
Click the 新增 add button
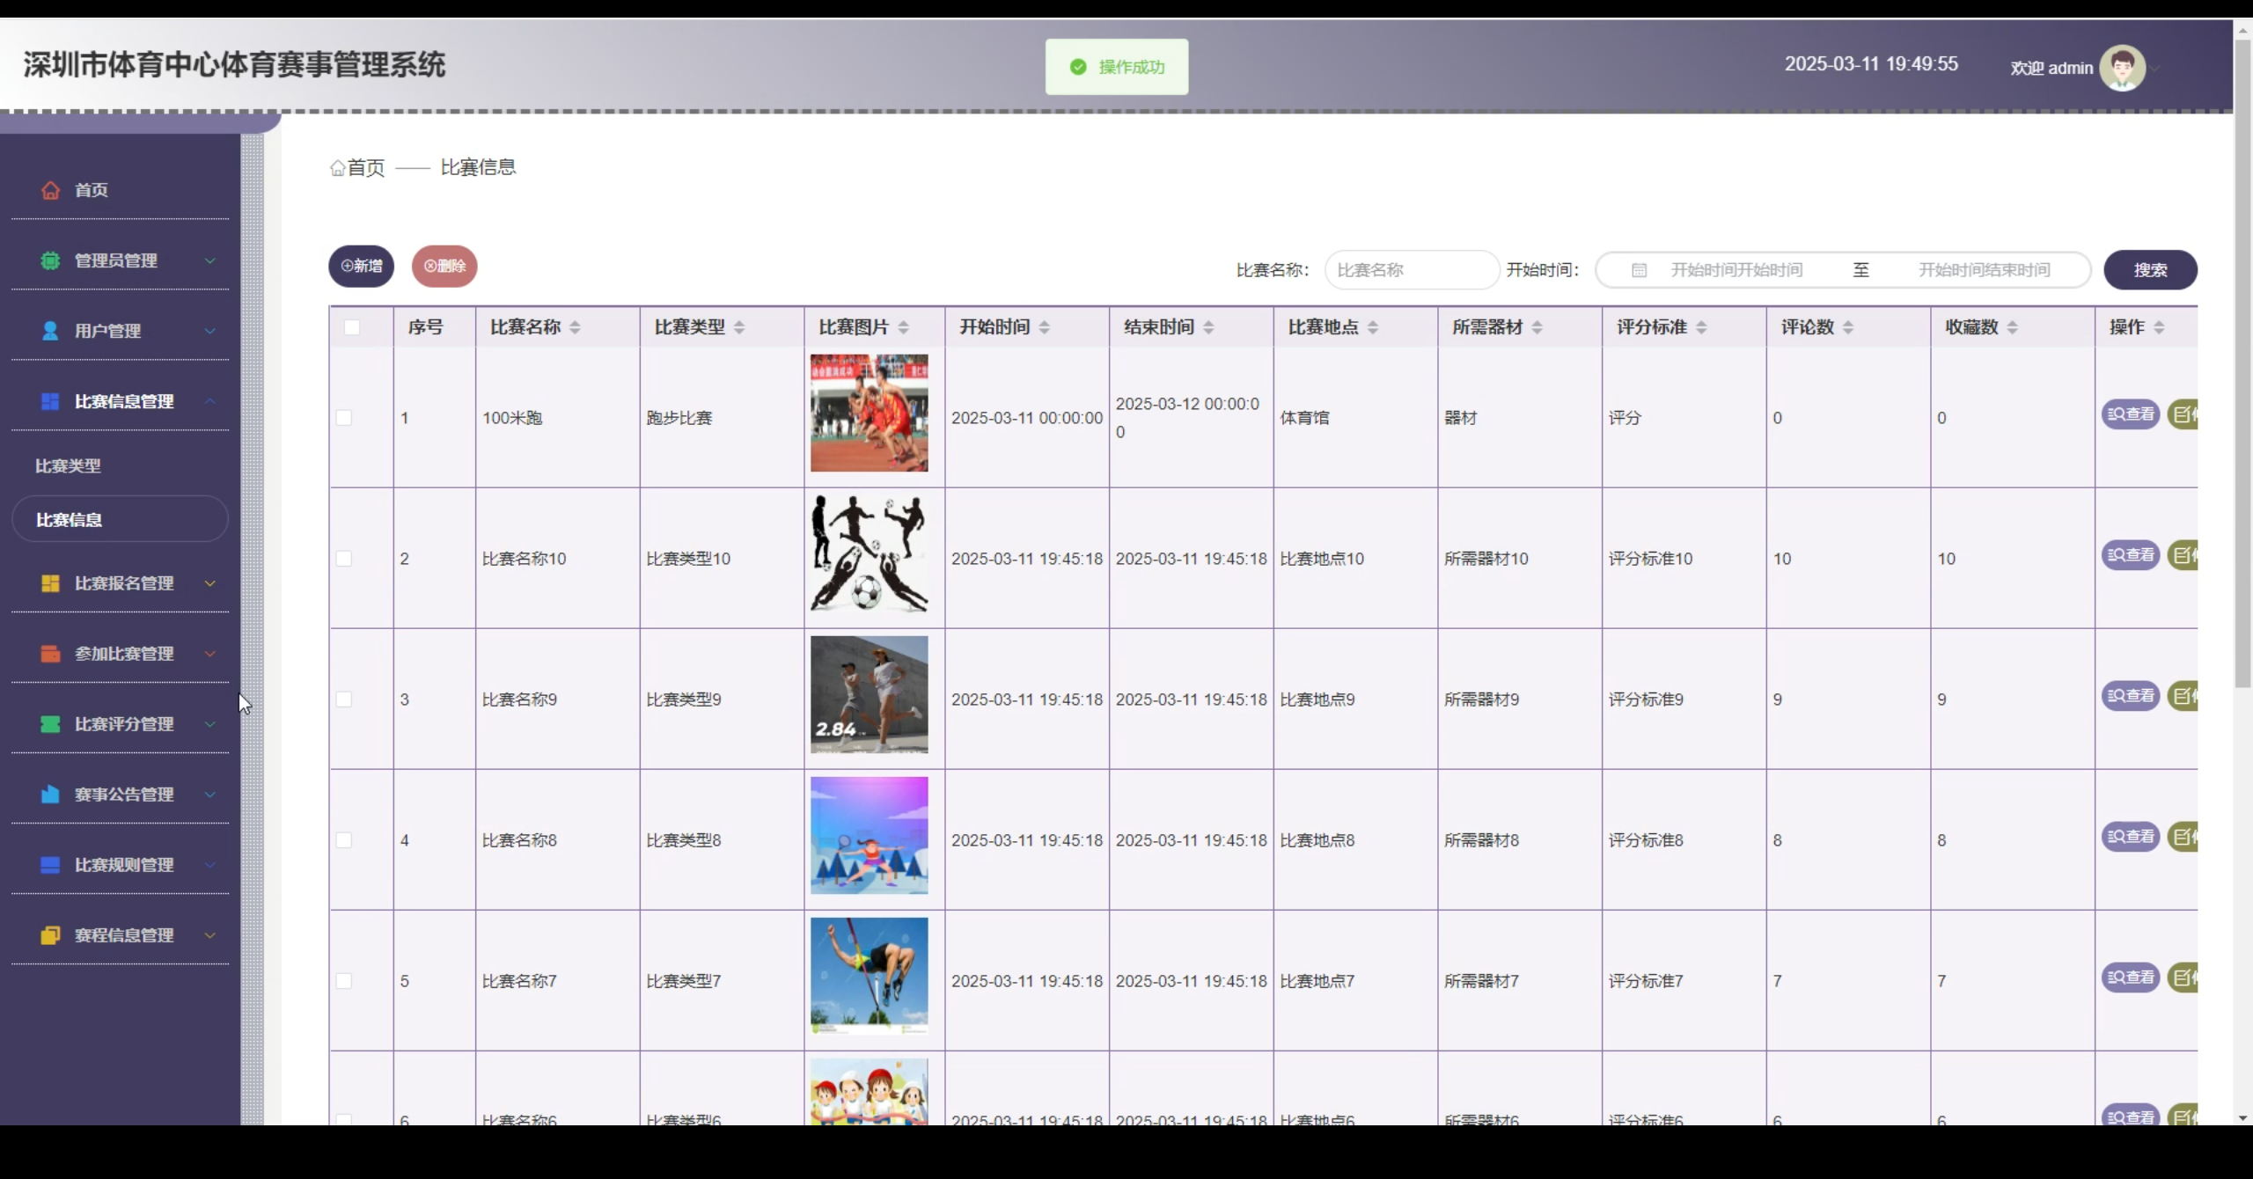[361, 266]
